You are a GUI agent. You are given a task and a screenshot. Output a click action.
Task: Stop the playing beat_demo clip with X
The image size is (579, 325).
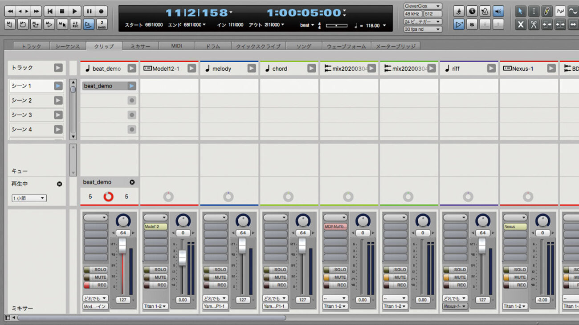click(132, 182)
